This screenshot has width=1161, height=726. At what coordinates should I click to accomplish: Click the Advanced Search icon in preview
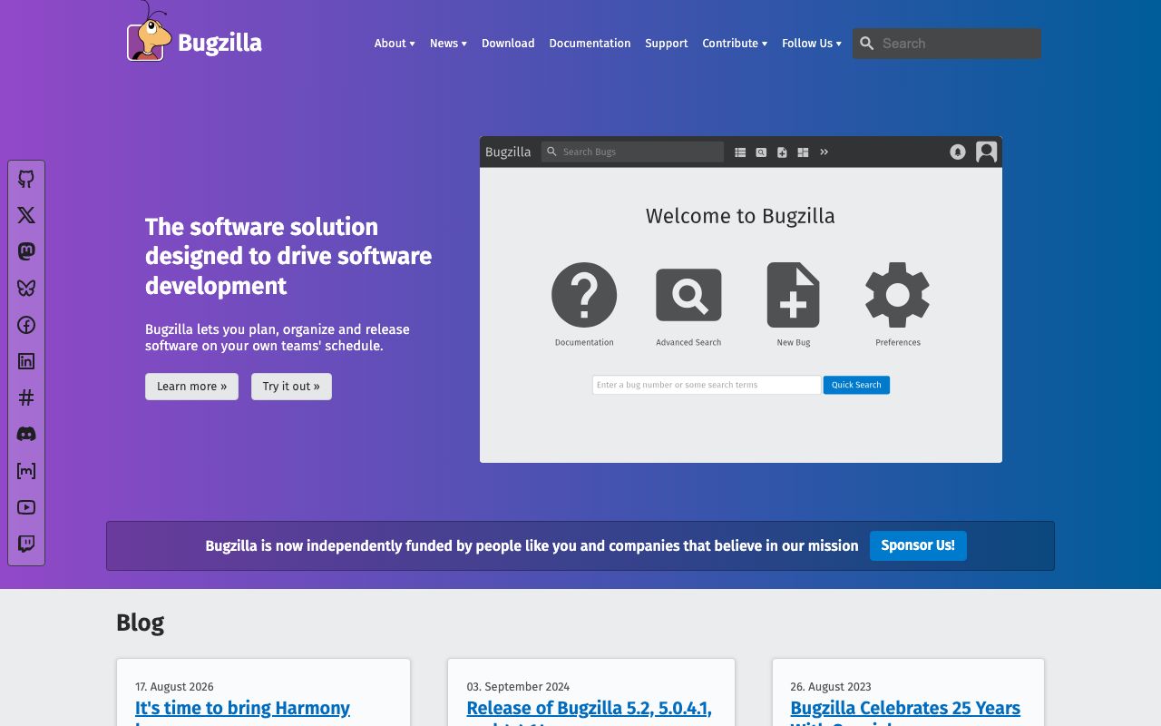coord(688,295)
